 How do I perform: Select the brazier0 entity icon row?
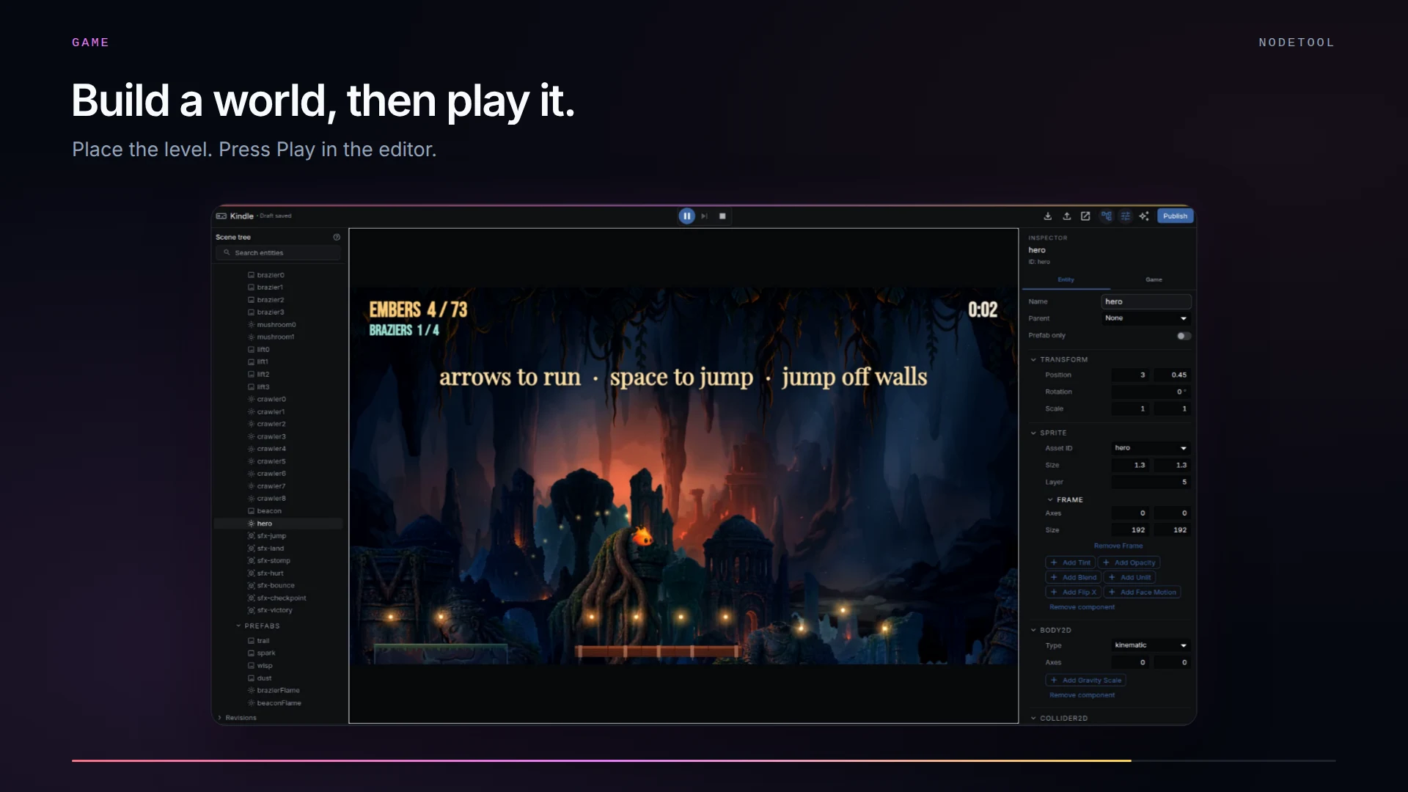279,275
